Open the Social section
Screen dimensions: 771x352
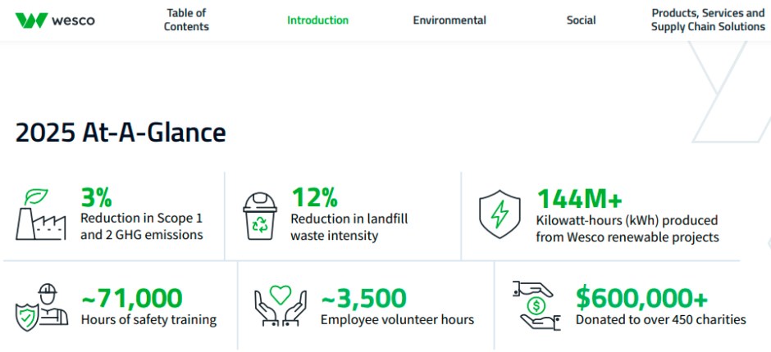581,20
